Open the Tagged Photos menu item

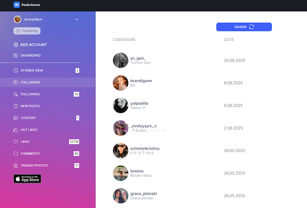click(48, 166)
